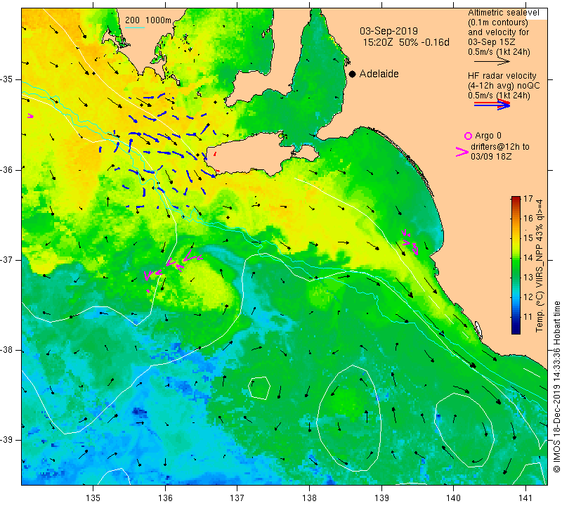The width and height of the screenshot is (562, 506).
Task: Click the -36 latitude axis label
Action: click(7, 169)
